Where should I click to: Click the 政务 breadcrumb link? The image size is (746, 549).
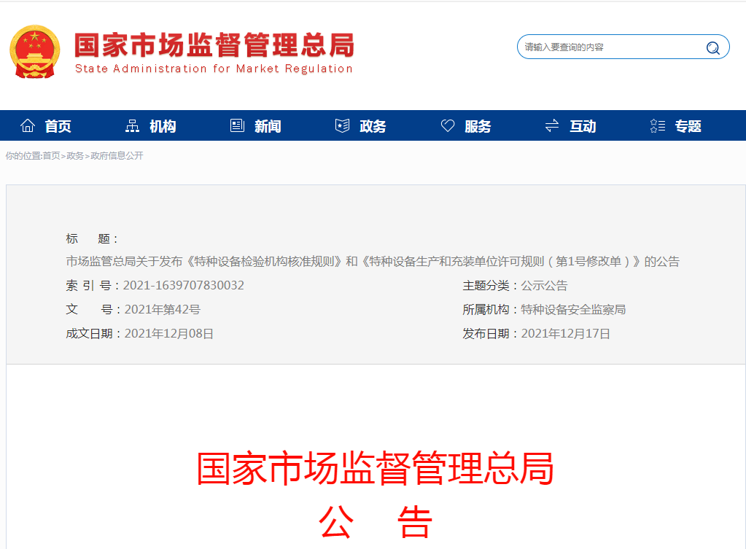pyautogui.click(x=75, y=156)
